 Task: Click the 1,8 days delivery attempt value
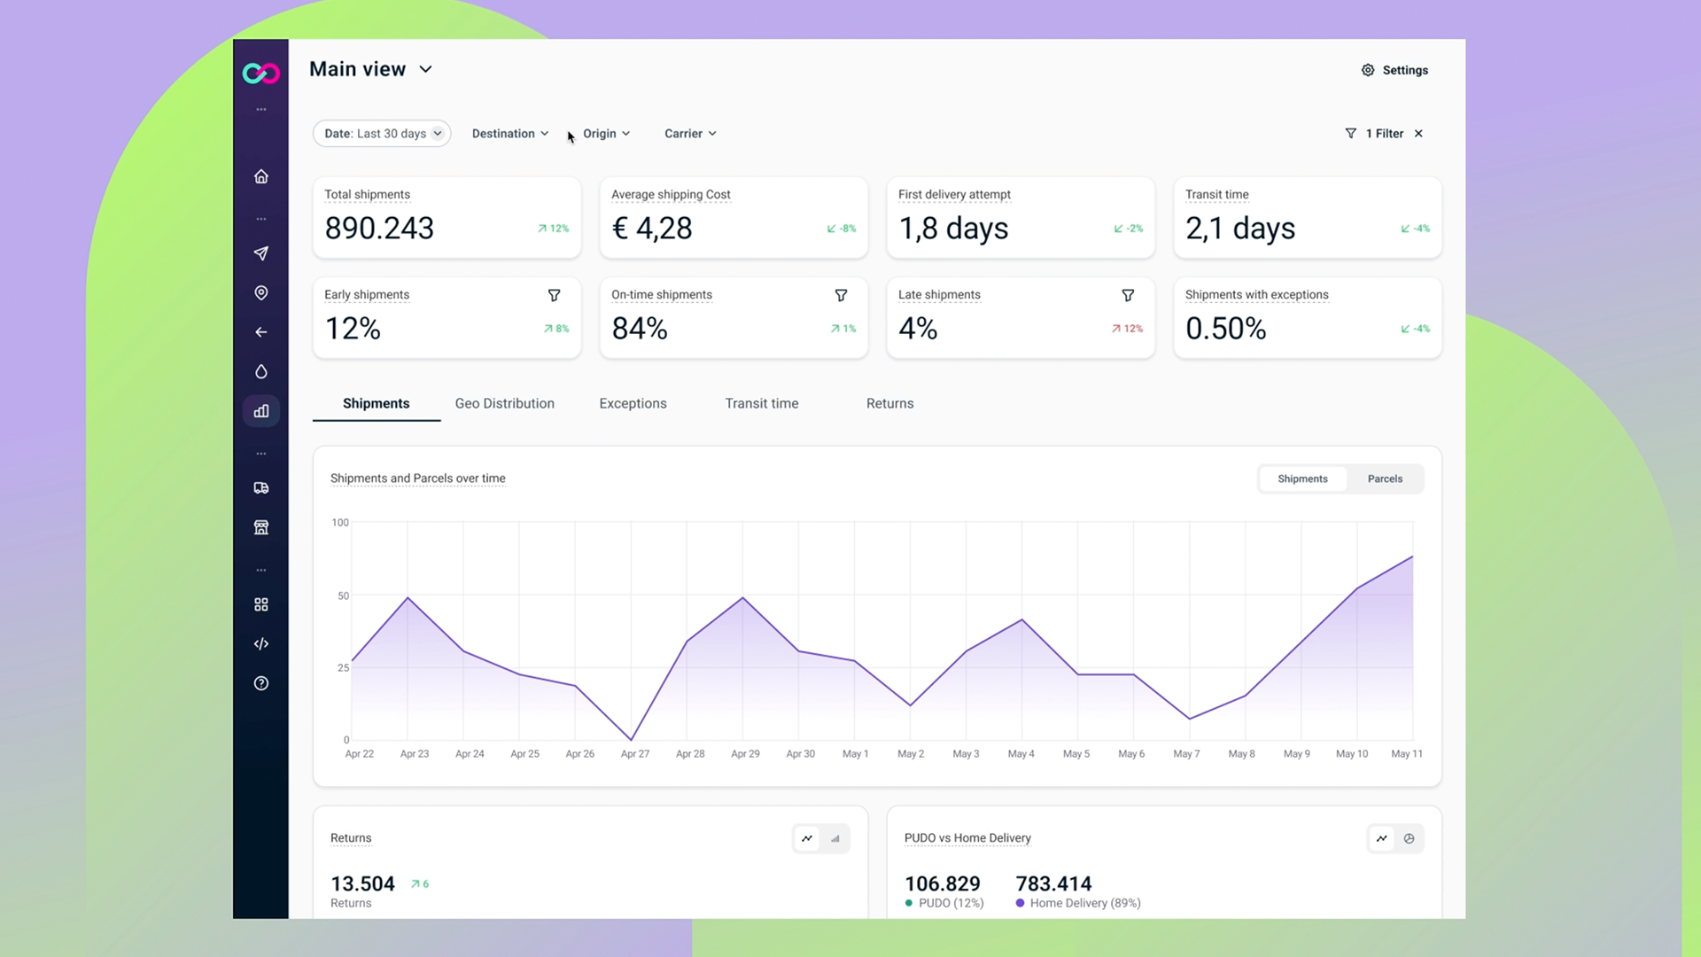click(x=953, y=229)
